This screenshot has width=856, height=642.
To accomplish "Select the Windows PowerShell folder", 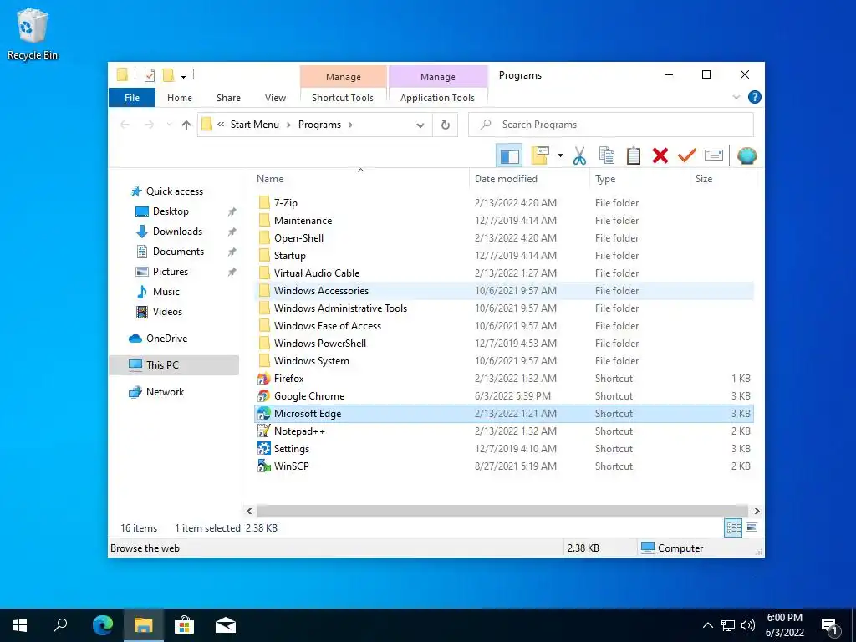I will click(320, 344).
